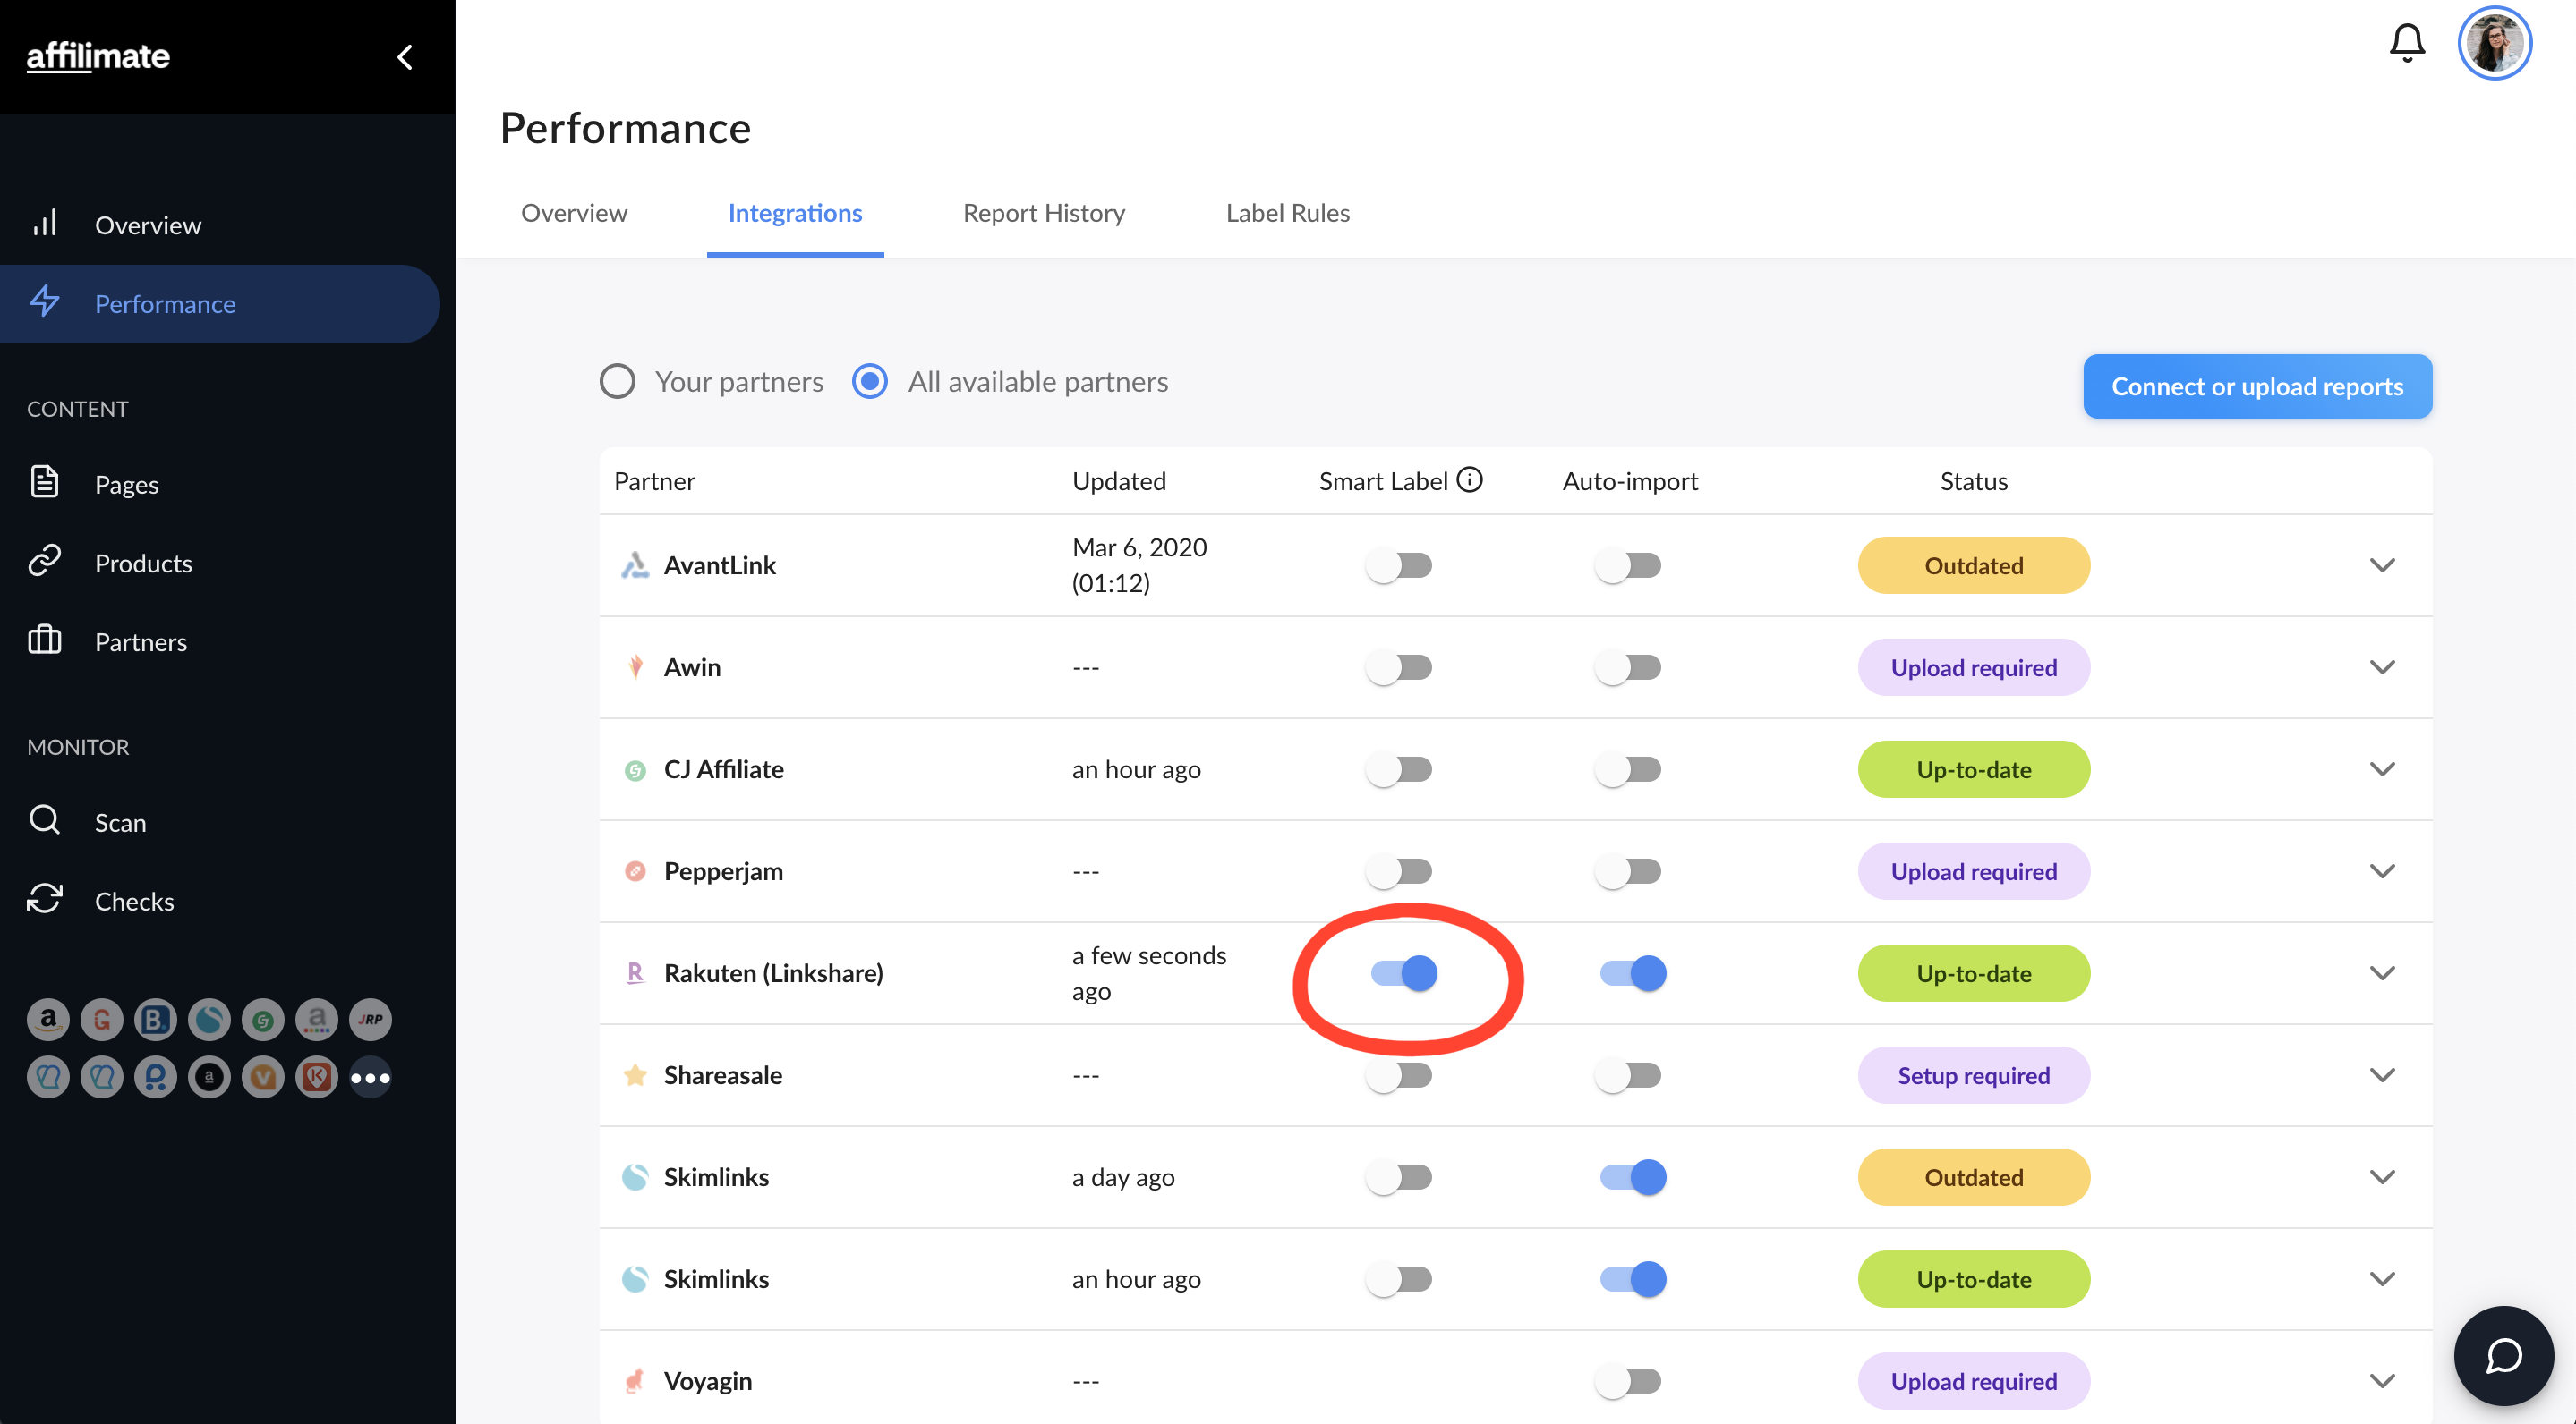The height and width of the screenshot is (1424, 2576).
Task: Click the Skimlinks teal icon in sidebar
Action: pos(209,1020)
